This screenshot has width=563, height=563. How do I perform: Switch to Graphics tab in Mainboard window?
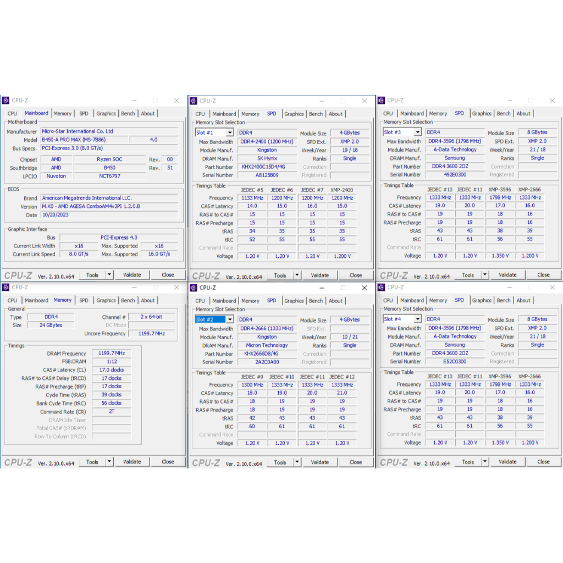point(106,113)
